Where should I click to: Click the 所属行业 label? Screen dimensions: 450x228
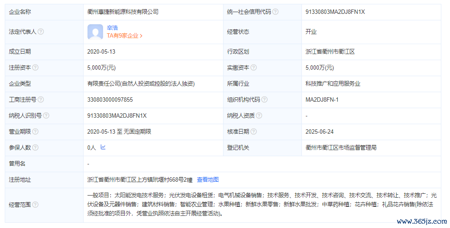pos(238,84)
